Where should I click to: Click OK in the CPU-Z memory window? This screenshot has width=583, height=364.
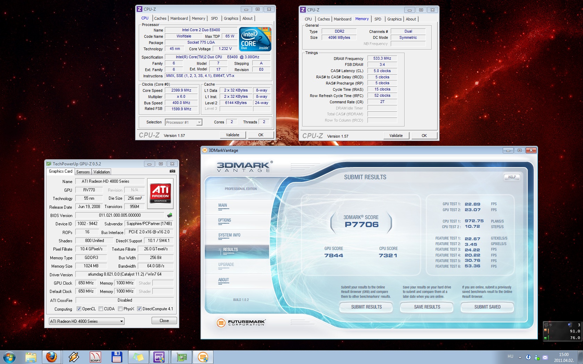[x=424, y=136]
